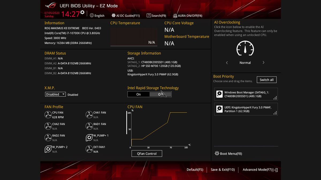Click the 14:27 clock time
Viewport: 321px width, 180px height.
pos(70,14)
